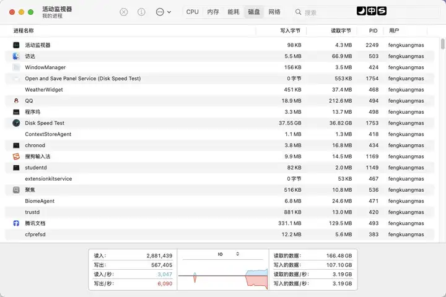446x297 pixels.
Task: Select the ContextStoreAgent process row
Action: (x=219, y=134)
